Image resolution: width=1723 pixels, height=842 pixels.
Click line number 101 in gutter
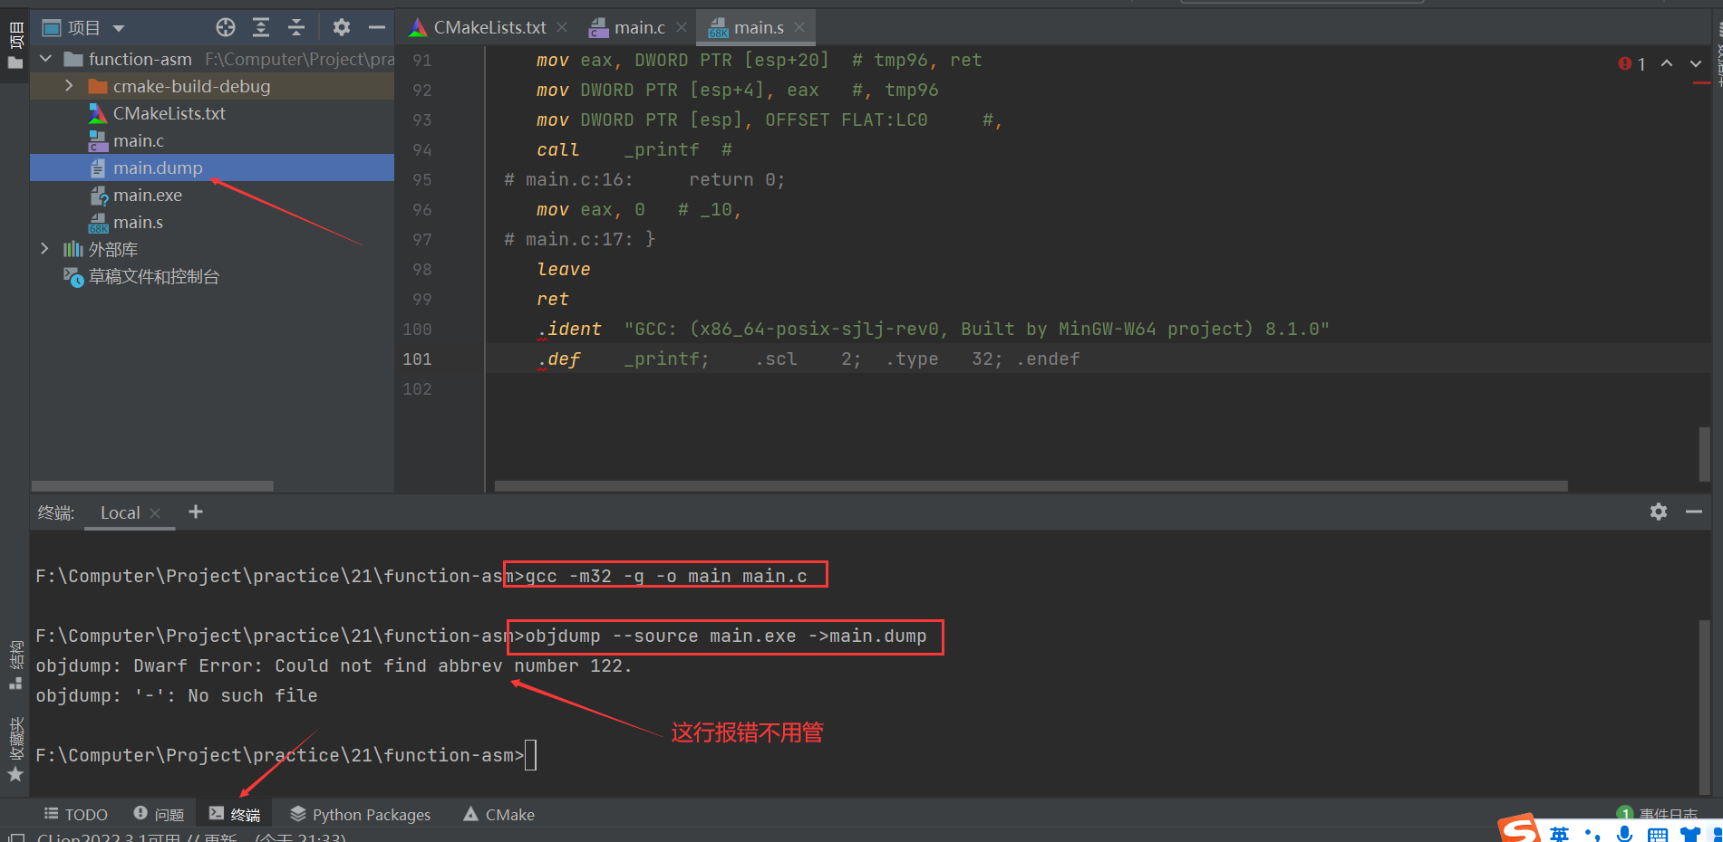point(417,359)
